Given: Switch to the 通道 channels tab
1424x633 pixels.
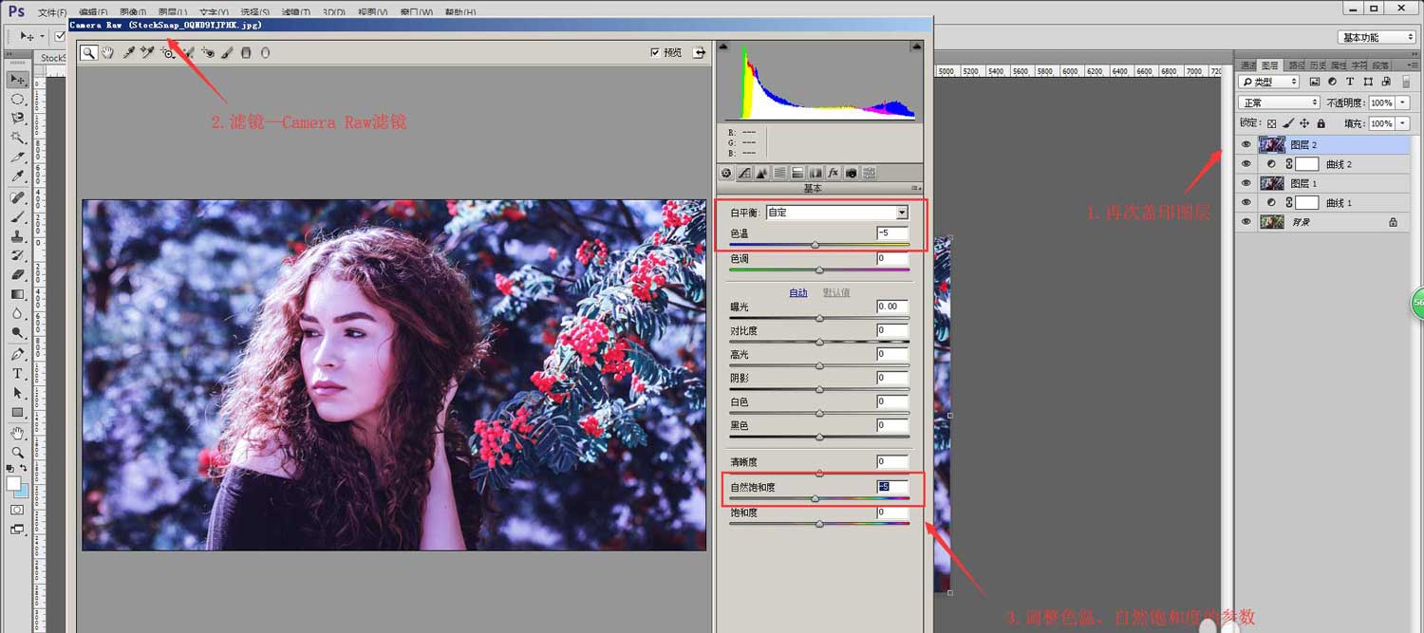Looking at the screenshot, I should [x=1247, y=65].
